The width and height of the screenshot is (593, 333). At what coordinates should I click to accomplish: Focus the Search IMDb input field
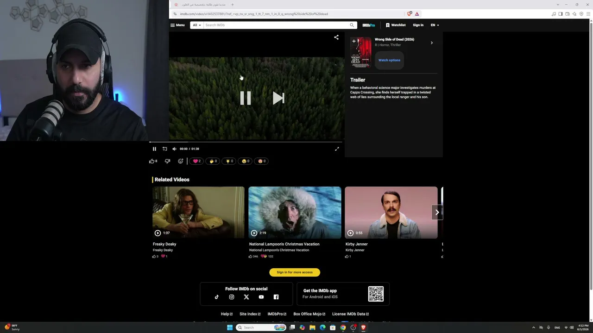point(276,25)
